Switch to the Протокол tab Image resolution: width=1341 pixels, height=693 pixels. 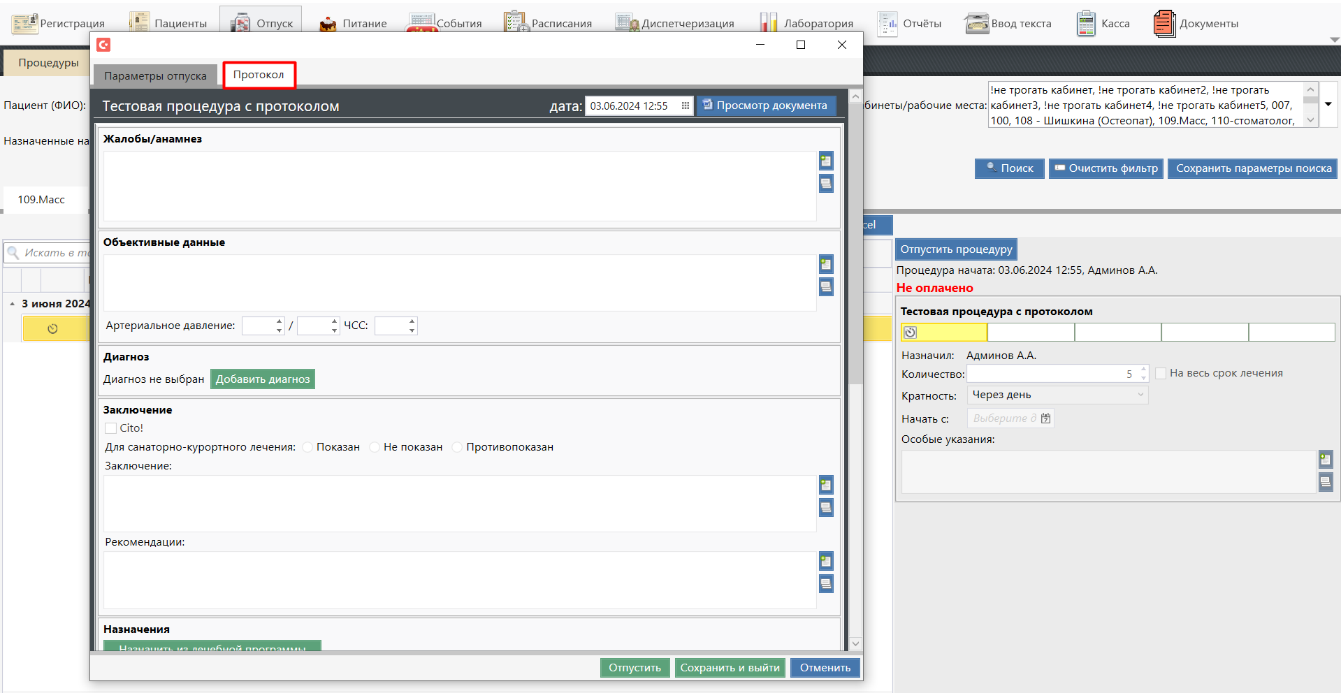[259, 75]
